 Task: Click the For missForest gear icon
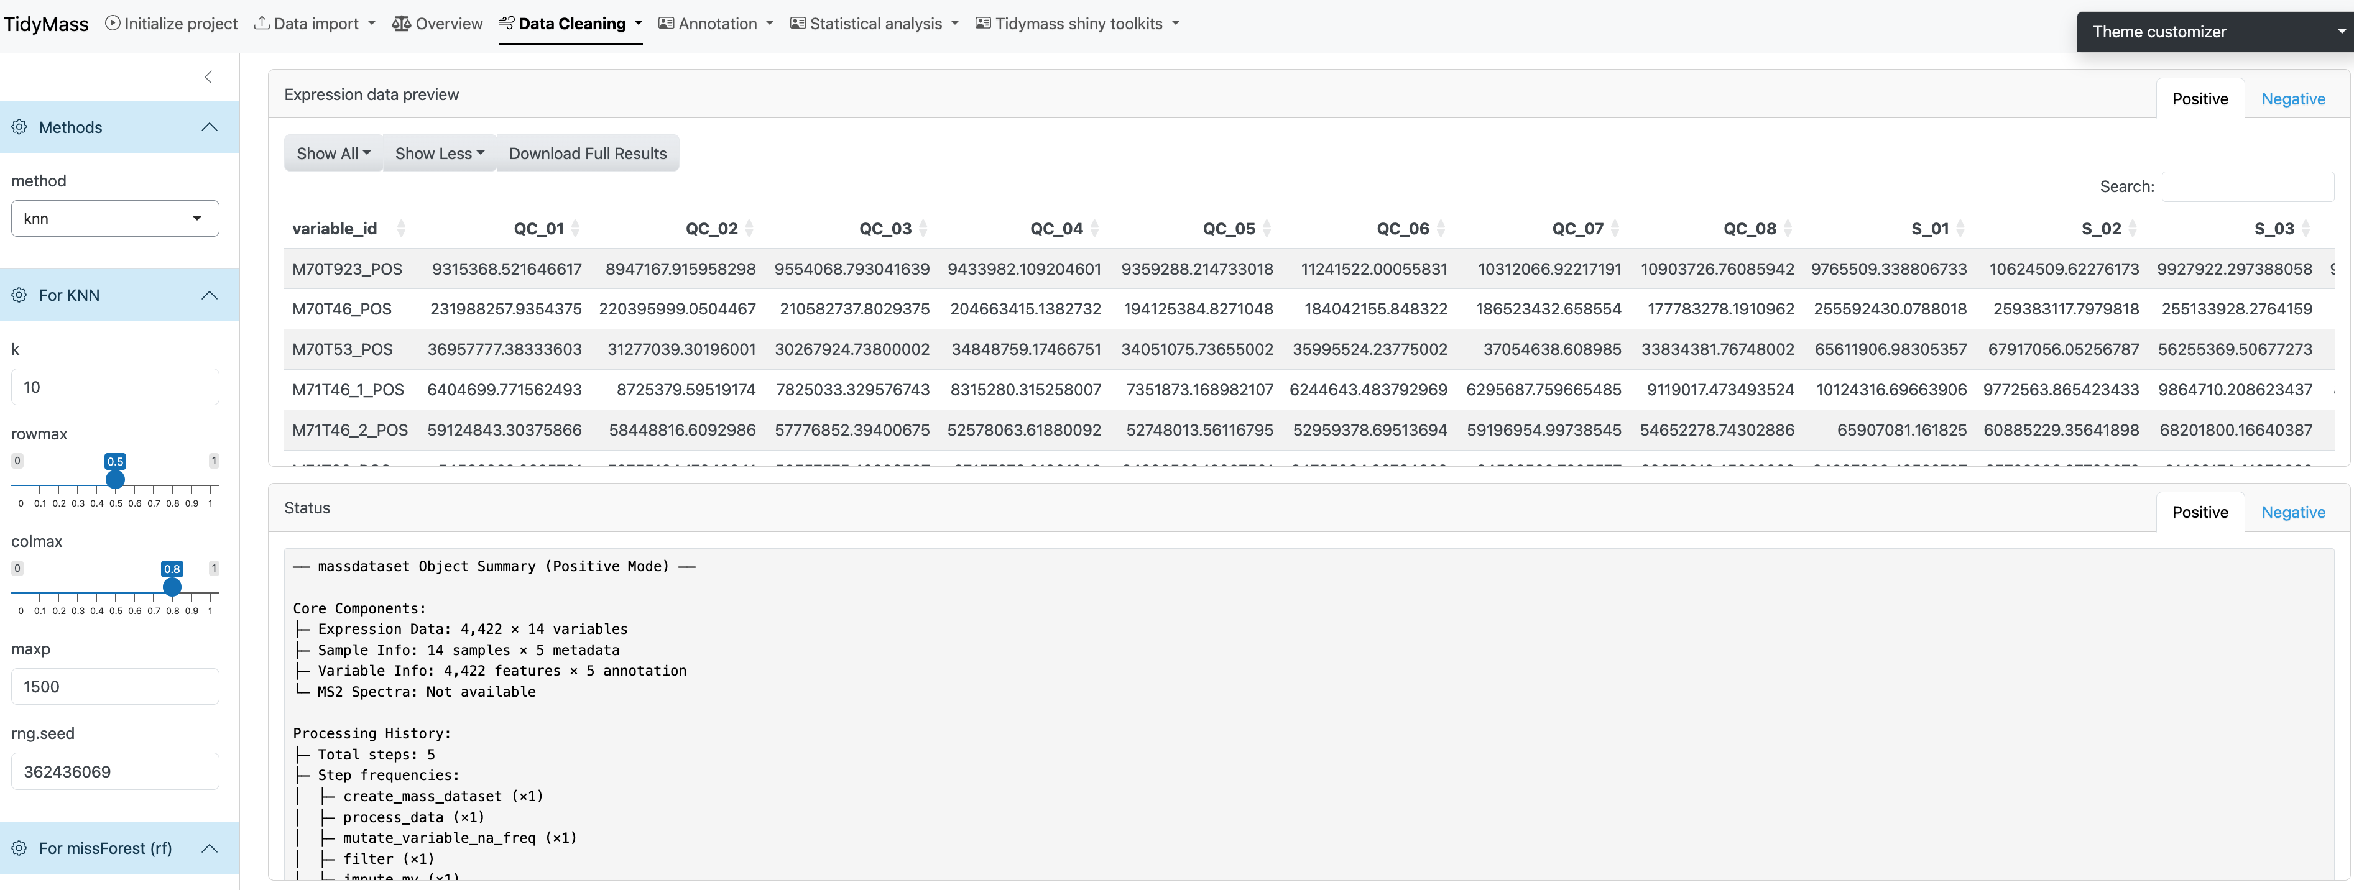(x=19, y=848)
